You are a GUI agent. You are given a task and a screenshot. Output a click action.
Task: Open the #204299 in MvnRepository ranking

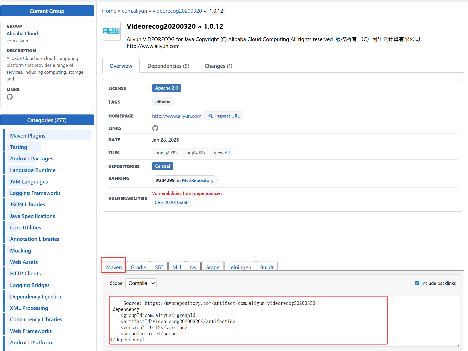[x=185, y=180]
